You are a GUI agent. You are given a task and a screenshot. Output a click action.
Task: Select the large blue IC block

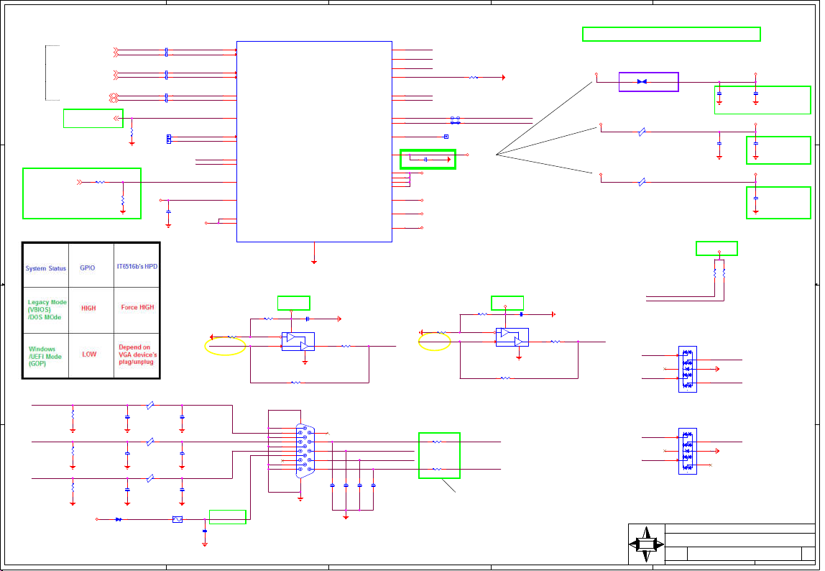coord(314,142)
